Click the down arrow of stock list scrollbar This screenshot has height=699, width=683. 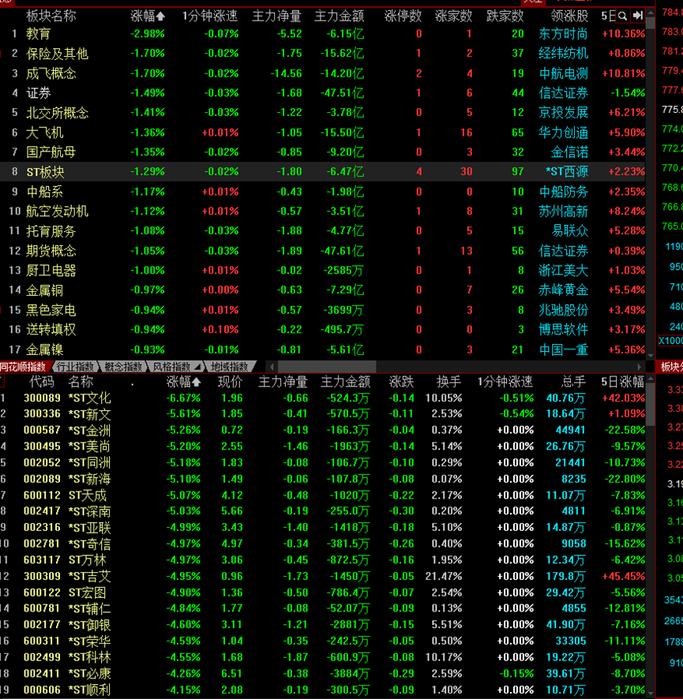651,693
